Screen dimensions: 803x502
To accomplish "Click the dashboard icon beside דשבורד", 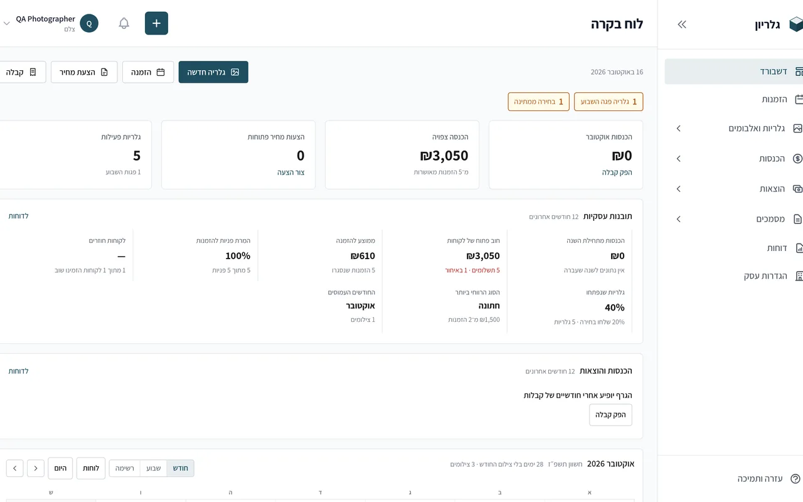I will coord(799,72).
